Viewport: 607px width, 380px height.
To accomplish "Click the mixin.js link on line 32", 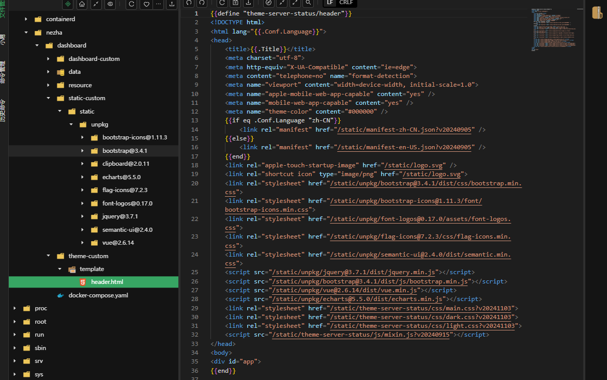I will (361, 335).
